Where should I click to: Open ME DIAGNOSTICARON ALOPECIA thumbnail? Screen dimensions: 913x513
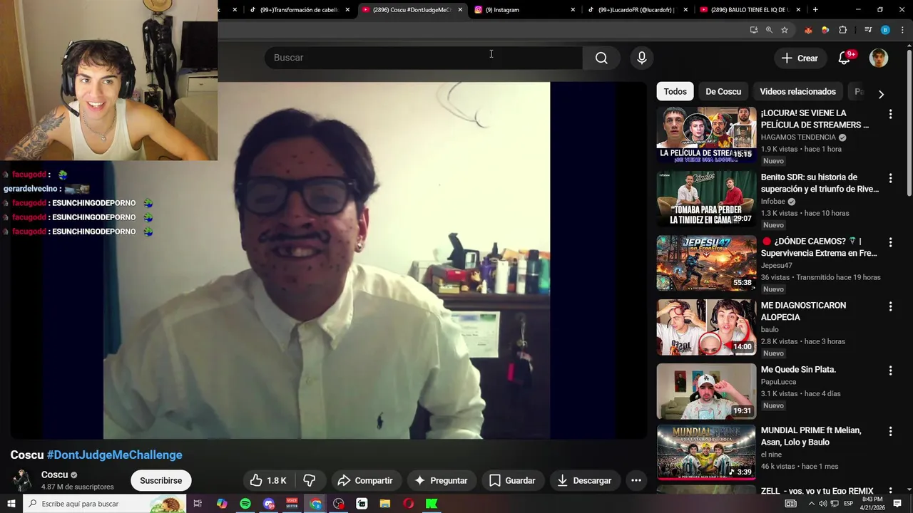click(706, 328)
